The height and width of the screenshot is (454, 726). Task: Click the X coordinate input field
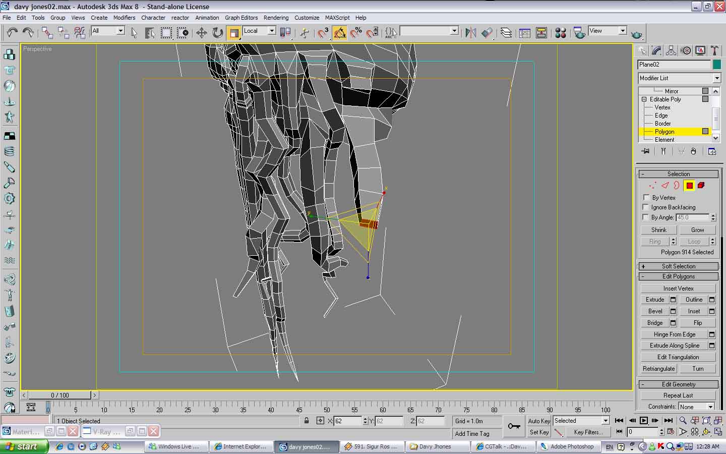point(348,421)
